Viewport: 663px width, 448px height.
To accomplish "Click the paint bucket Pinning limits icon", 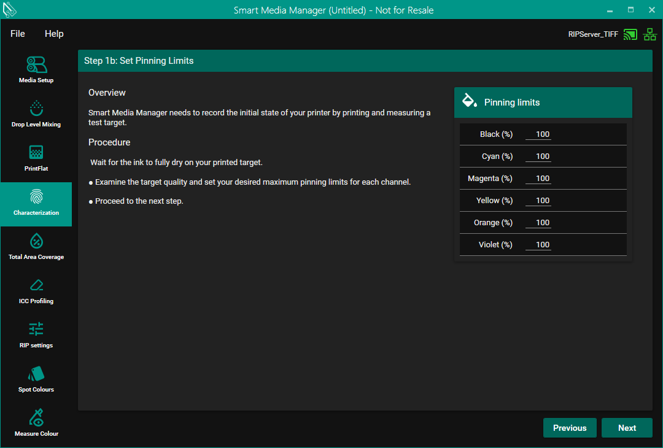I will pos(470,101).
